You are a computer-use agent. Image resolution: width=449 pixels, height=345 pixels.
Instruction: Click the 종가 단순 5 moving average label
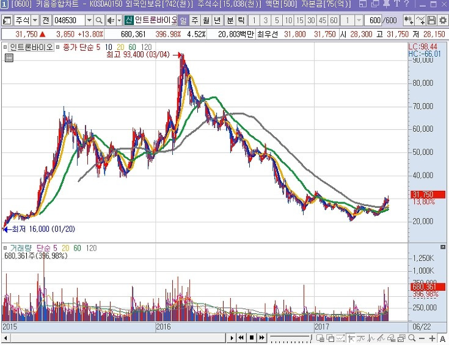click(82, 47)
